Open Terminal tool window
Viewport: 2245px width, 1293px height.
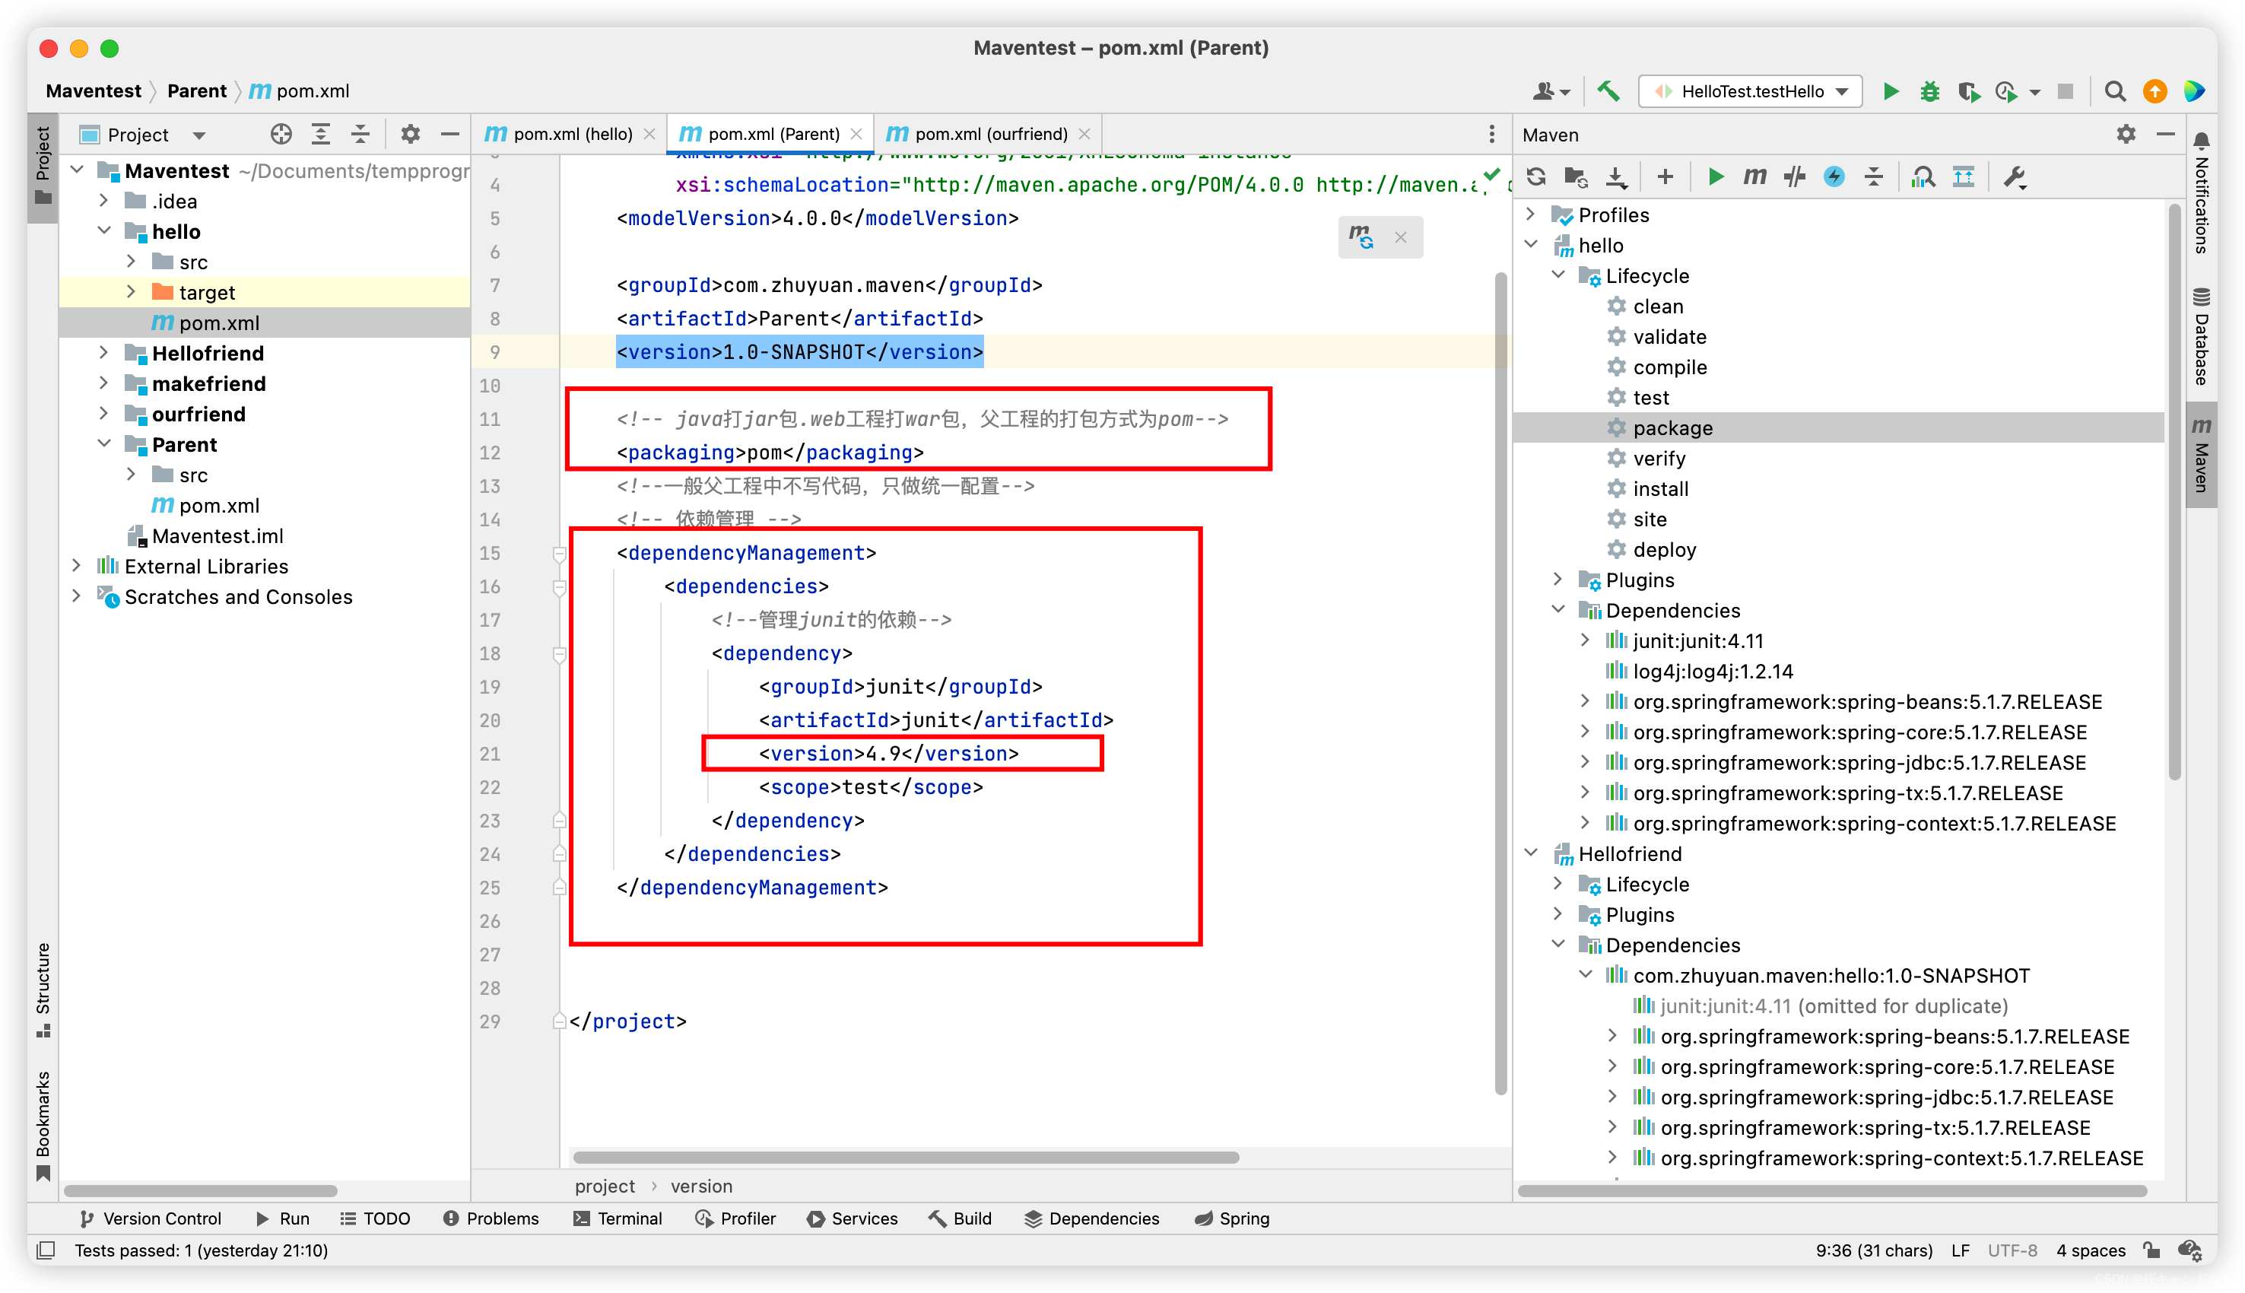tap(618, 1218)
